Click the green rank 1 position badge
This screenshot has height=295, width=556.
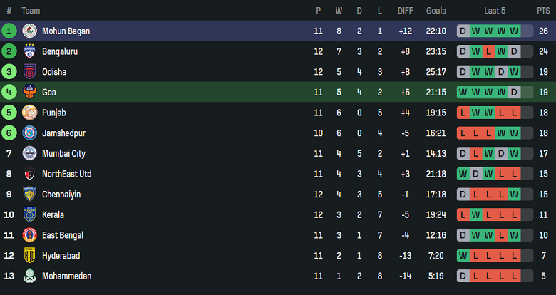[x=9, y=31]
